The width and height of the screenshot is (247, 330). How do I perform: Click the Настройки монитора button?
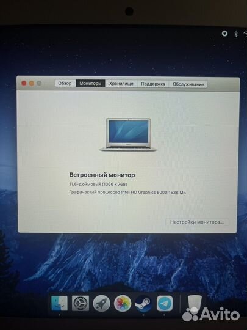(197, 222)
